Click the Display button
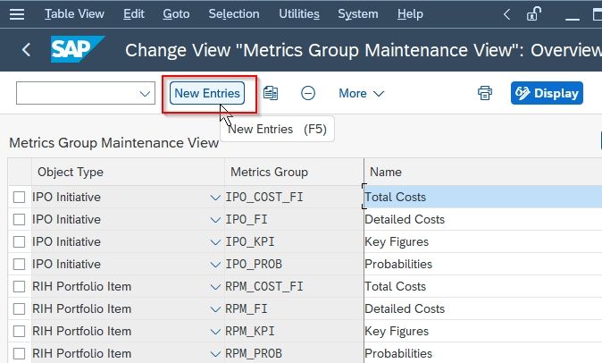602x363 pixels. pos(547,93)
